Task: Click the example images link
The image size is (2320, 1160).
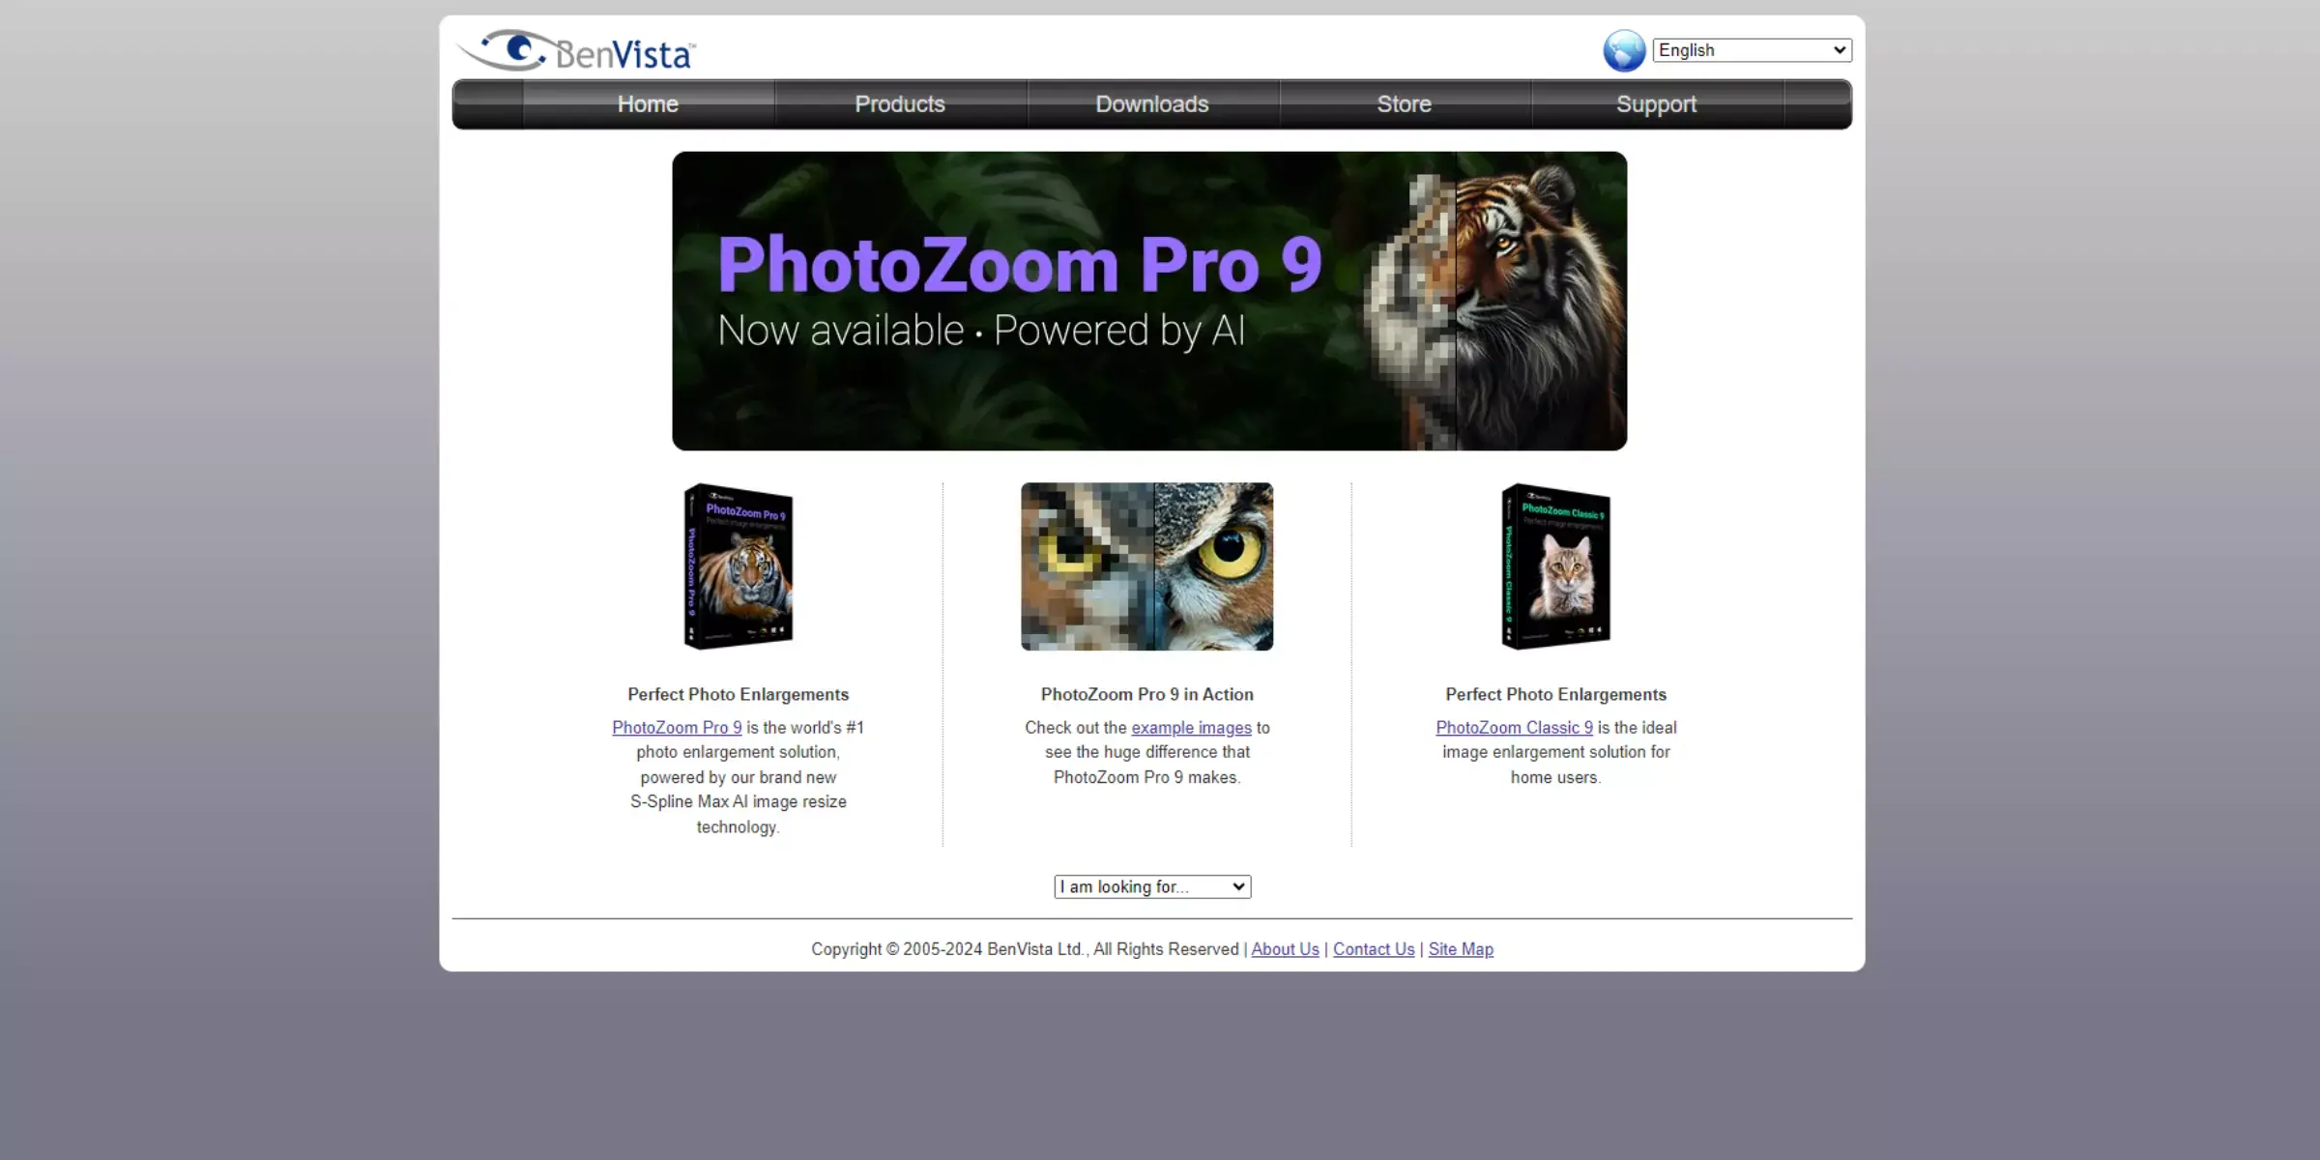Action: pyautogui.click(x=1191, y=727)
